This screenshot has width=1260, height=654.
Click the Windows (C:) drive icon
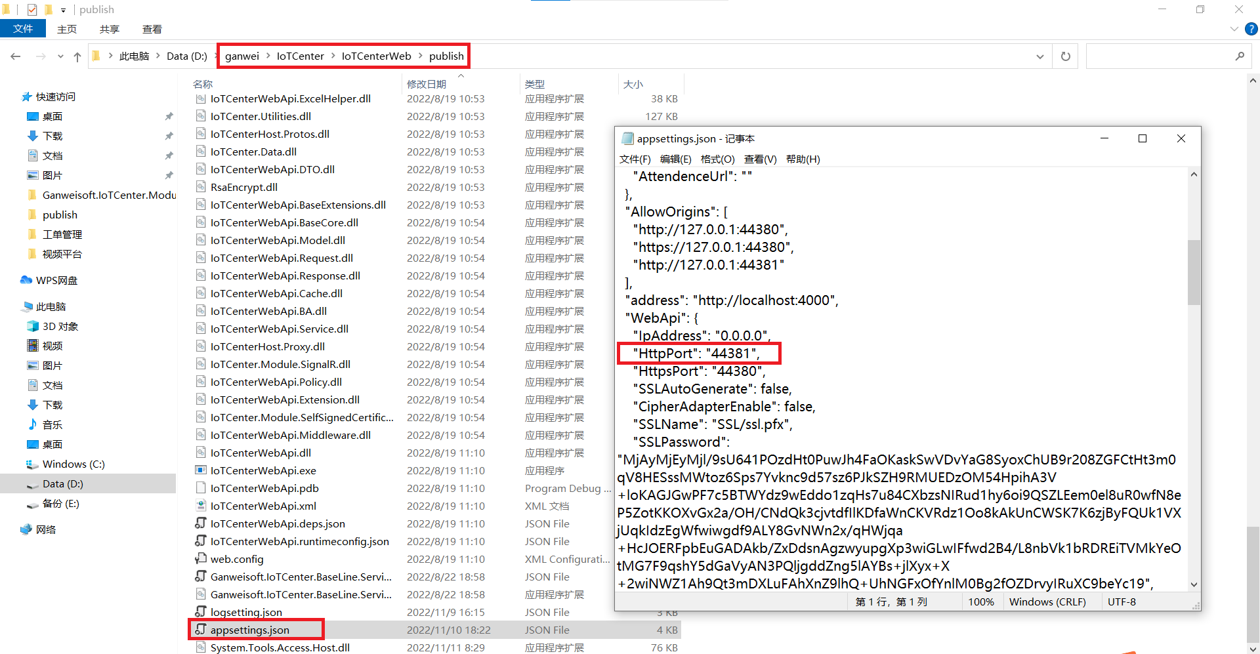click(x=33, y=464)
